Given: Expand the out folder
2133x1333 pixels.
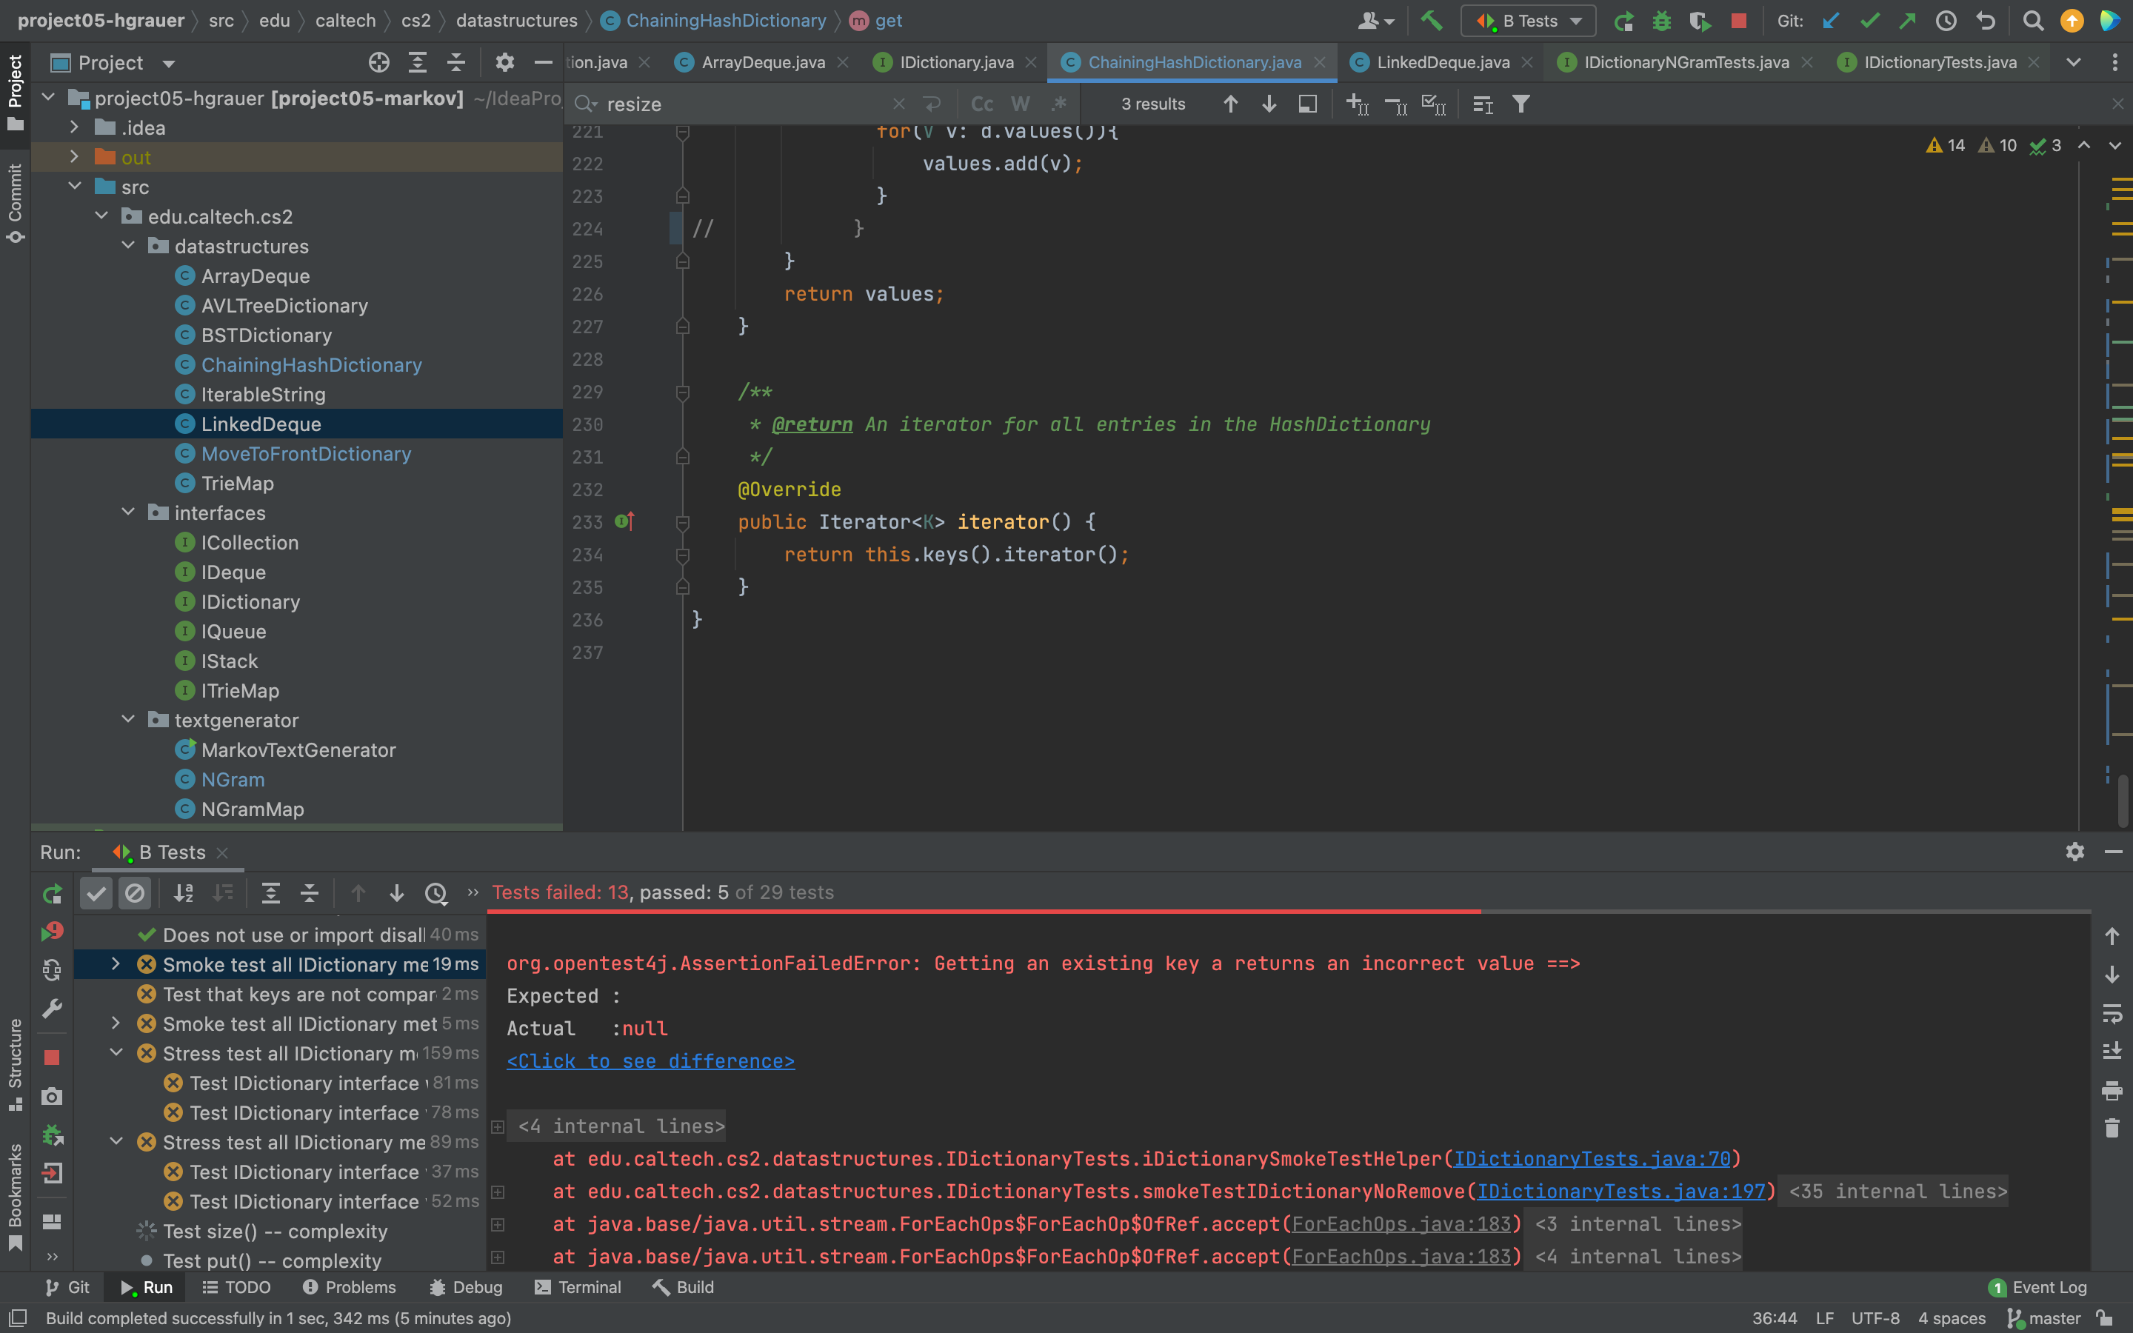Looking at the screenshot, I should coord(75,157).
